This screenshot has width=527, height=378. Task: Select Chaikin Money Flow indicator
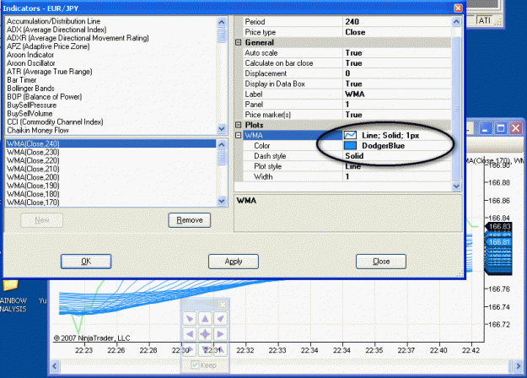pyautogui.click(x=111, y=131)
